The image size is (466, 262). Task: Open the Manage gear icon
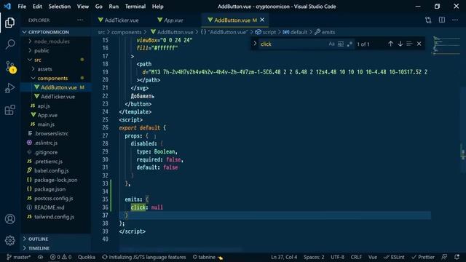coord(9,240)
